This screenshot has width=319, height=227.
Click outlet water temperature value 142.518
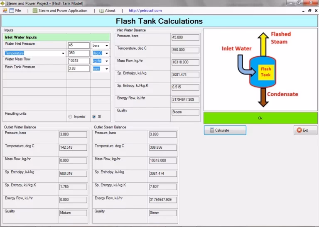point(73,147)
